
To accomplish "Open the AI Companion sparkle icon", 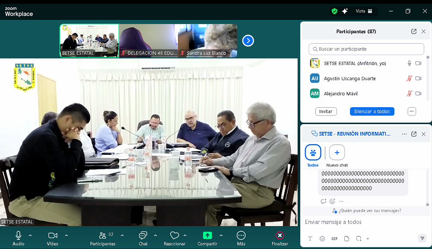I will click(345, 11).
